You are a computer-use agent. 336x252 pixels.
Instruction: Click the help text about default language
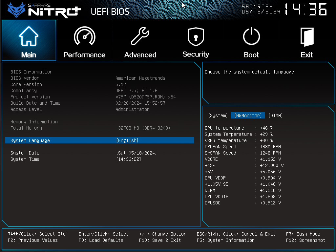coord(249,72)
